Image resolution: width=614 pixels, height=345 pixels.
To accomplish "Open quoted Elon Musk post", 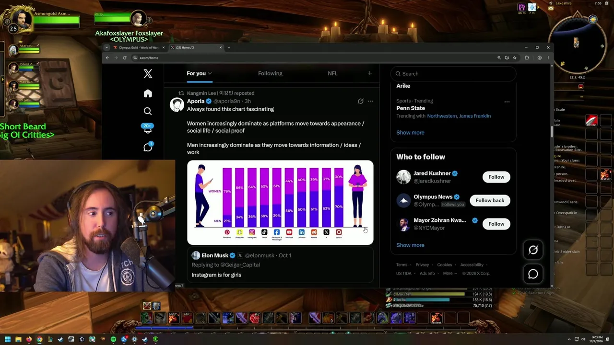I will click(x=280, y=265).
